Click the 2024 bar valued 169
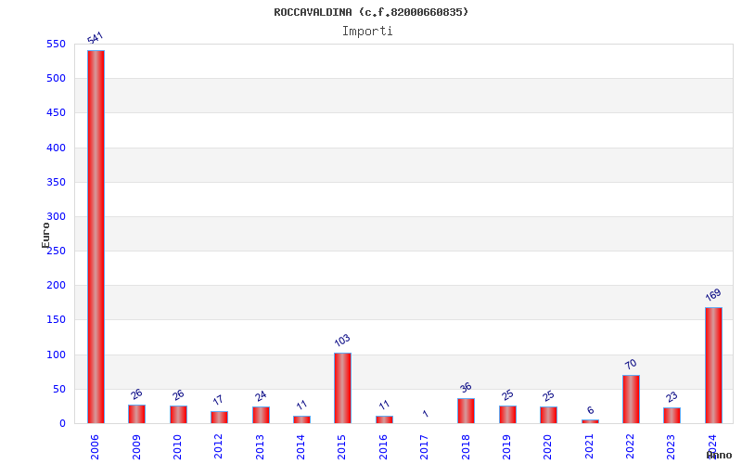 pyautogui.click(x=713, y=366)
